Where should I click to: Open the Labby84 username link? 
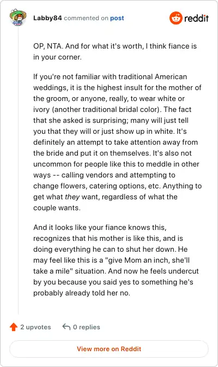(x=47, y=18)
